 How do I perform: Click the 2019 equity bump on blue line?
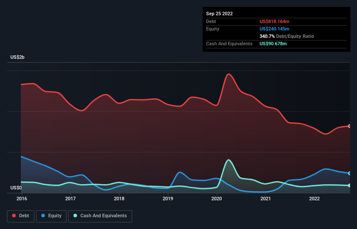(180, 172)
